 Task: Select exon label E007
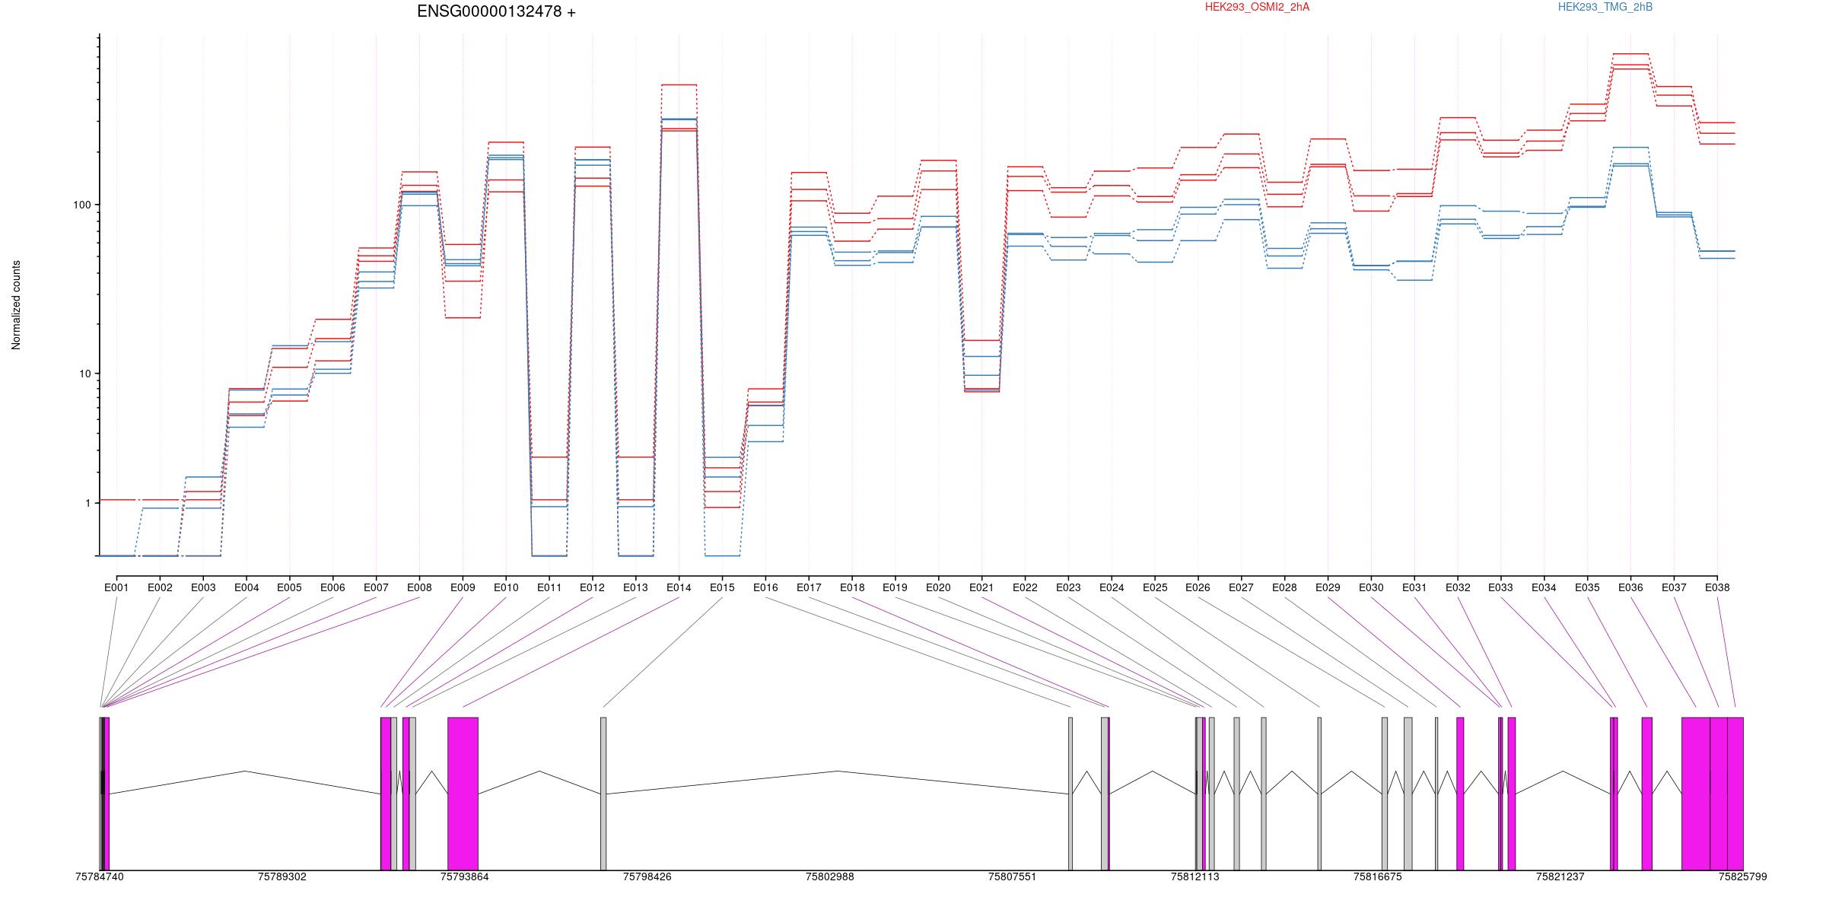point(376,588)
